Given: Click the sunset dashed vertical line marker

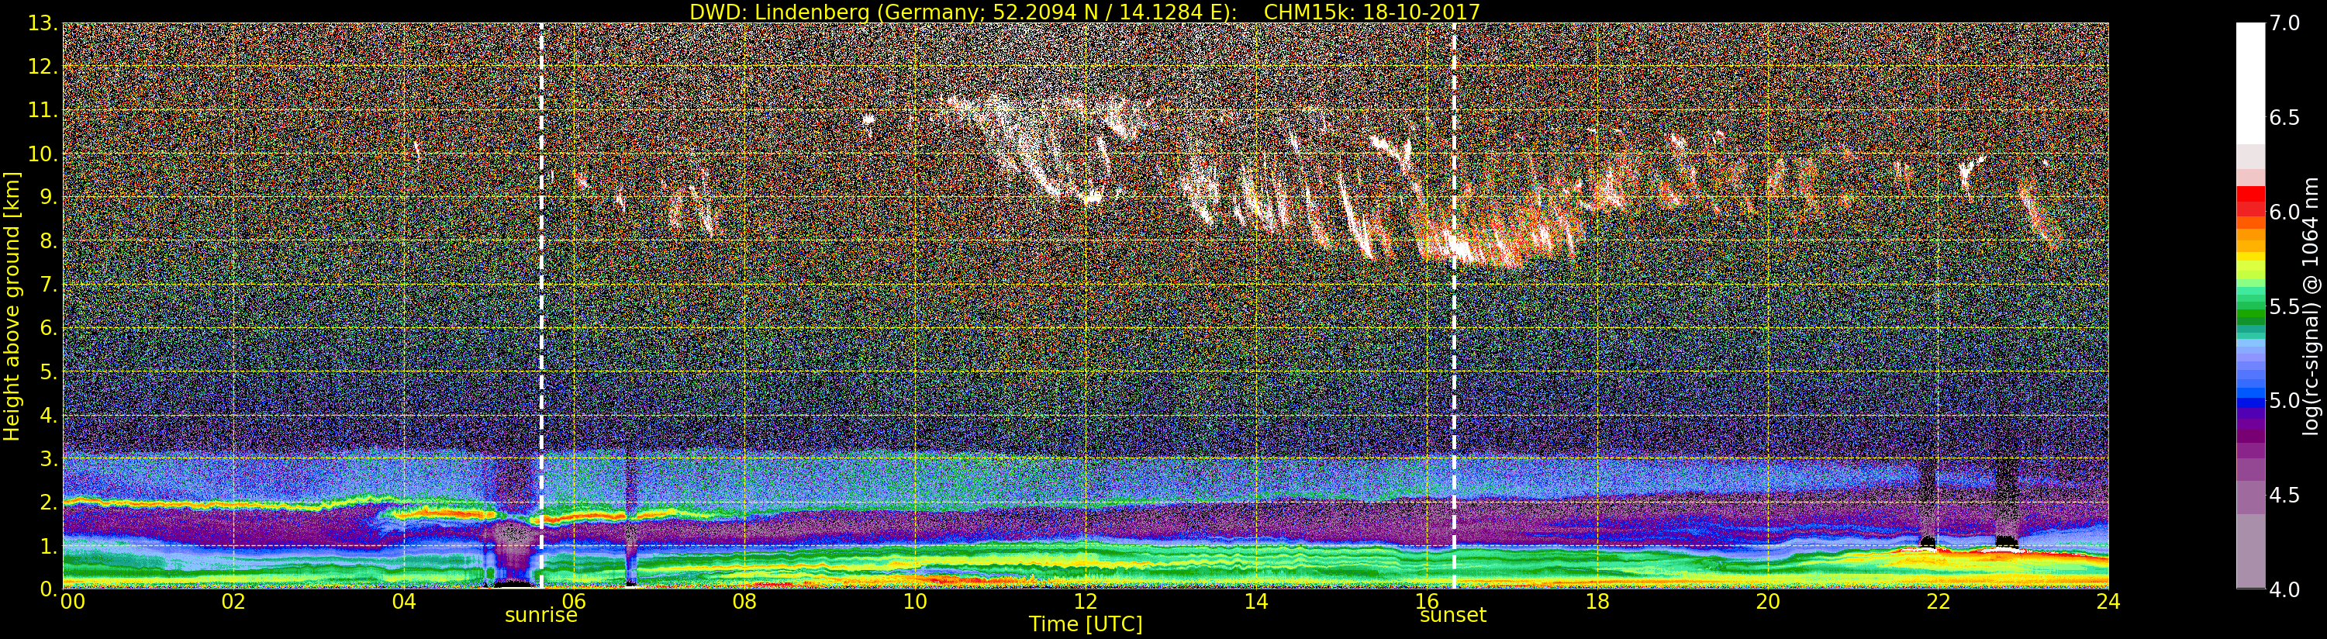Looking at the screenshot, I should (x=1455, y=306).
